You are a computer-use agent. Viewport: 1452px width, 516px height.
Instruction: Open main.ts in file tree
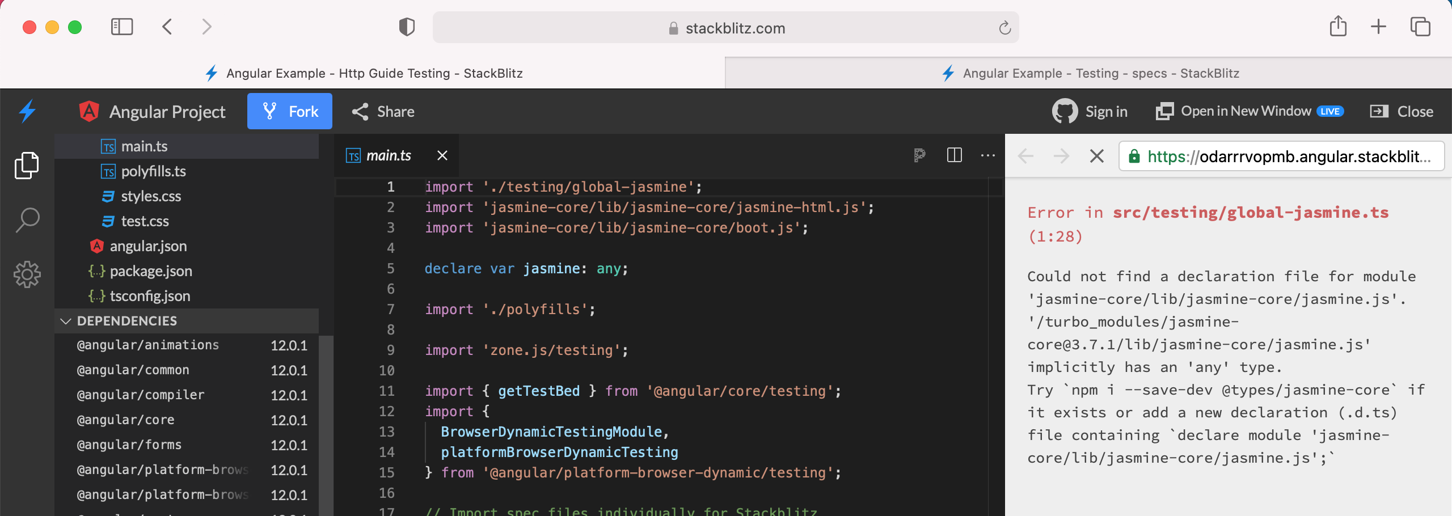(x=187, y=146)
